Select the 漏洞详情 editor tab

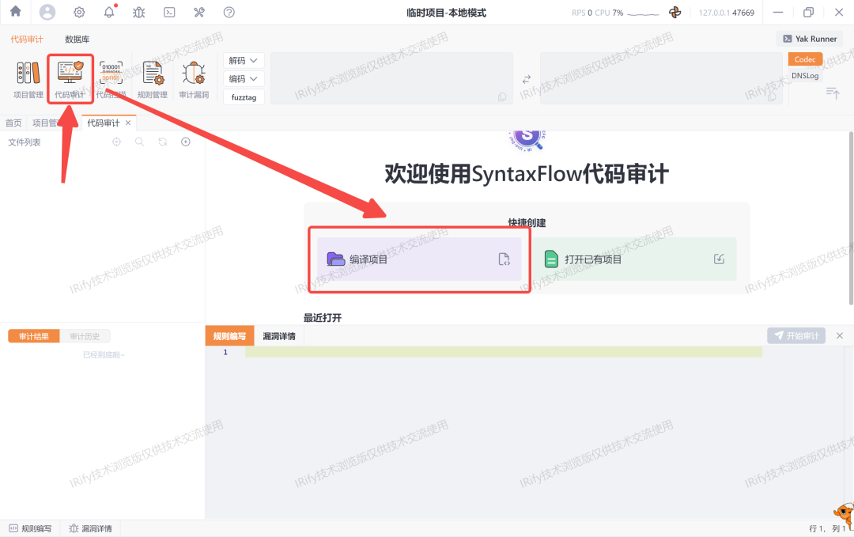(x=279, y=336)
